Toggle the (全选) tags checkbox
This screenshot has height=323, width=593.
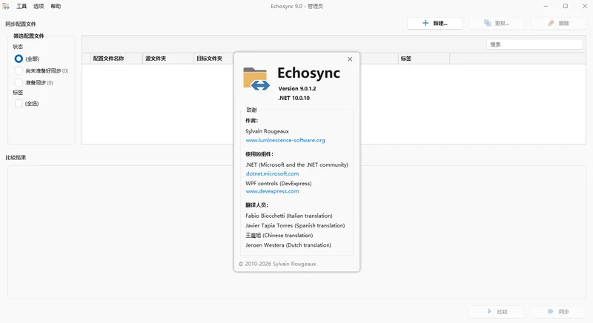pos(19,103)
